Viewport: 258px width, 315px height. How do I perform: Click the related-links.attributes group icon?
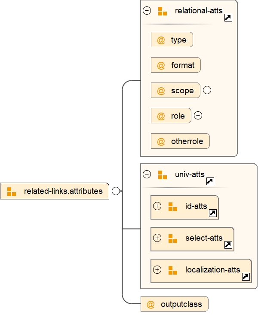click(12, 192)
